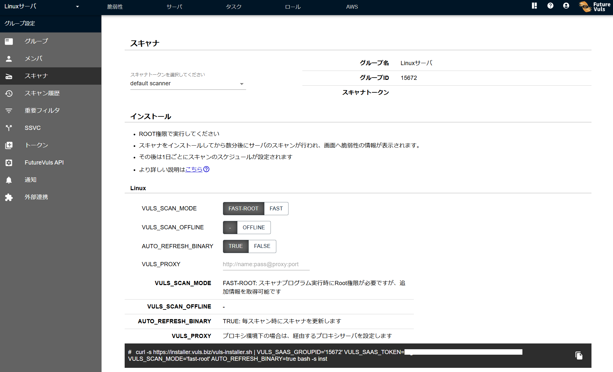Select the メンバ person icon in sidebar
The width and height of the screenshot is (613, 372).
[9, 59]
